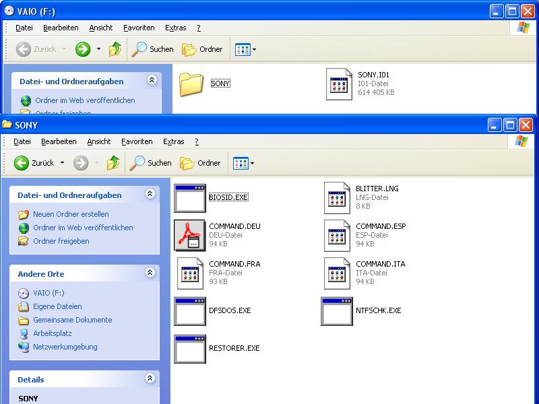
Task: Select the COMMAND.ITA file icon
Action: pyautogui.click(x=337, y=273)
